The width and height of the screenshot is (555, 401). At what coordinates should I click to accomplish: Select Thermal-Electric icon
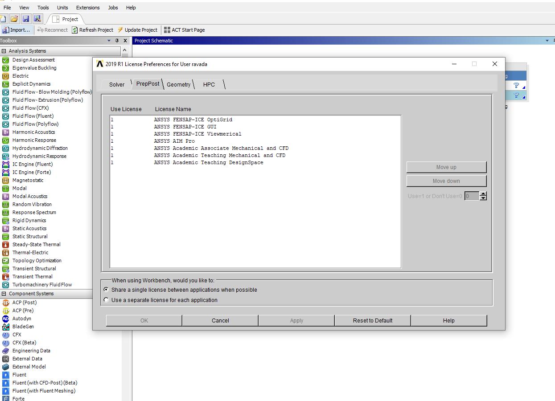[5, 252]
